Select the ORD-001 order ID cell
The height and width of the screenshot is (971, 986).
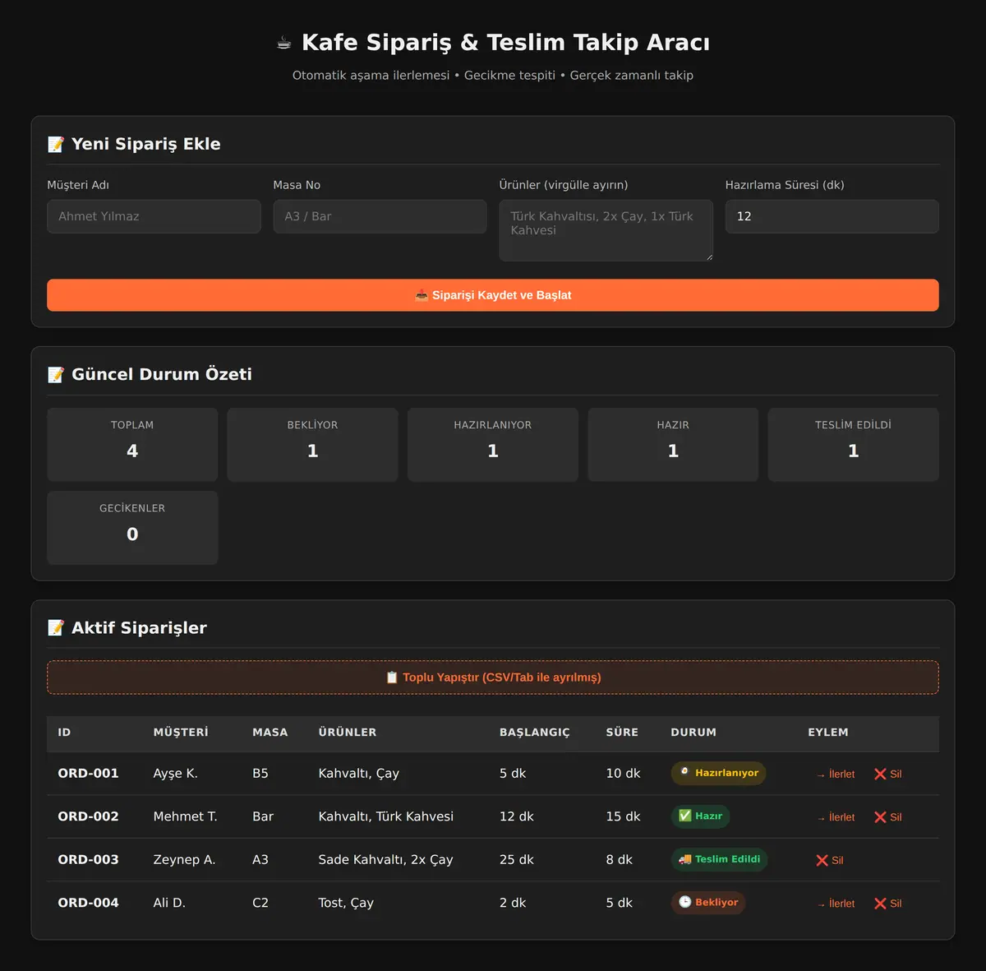pos(88,774)
